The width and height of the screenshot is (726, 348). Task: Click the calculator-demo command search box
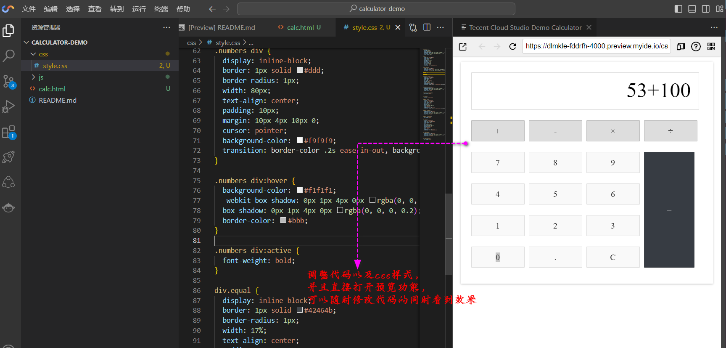coord(376,9)
